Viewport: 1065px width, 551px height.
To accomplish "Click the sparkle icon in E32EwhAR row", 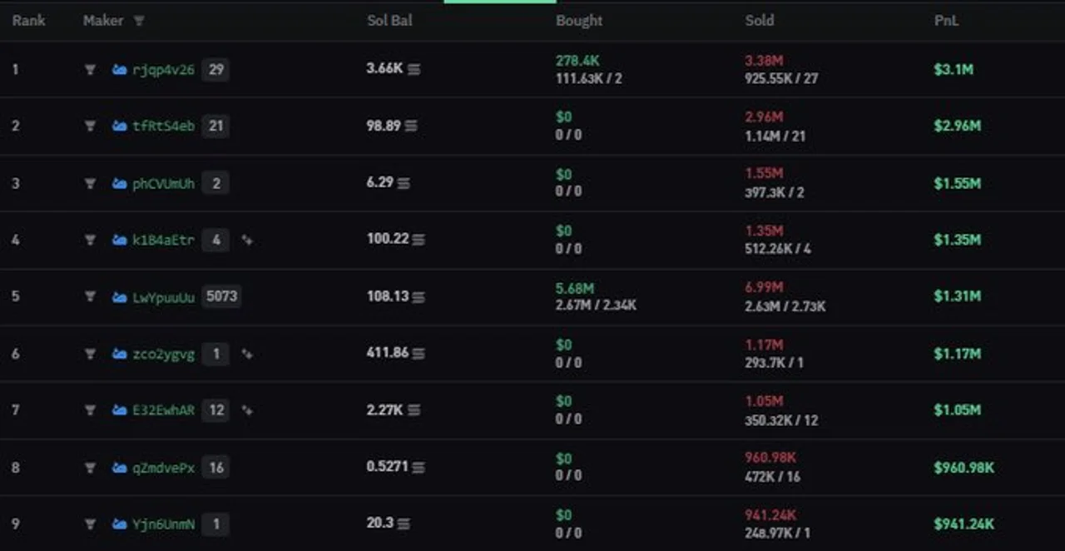I will tap(247, 410).
